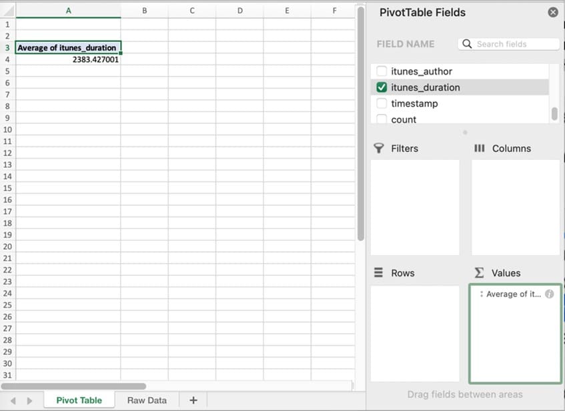Select row 31 header
Viewport: 565px width, 411px height.
7,375
